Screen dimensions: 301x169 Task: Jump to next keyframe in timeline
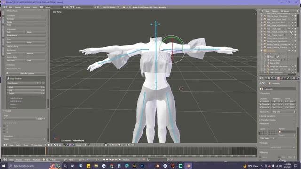[x=116, y=160]
